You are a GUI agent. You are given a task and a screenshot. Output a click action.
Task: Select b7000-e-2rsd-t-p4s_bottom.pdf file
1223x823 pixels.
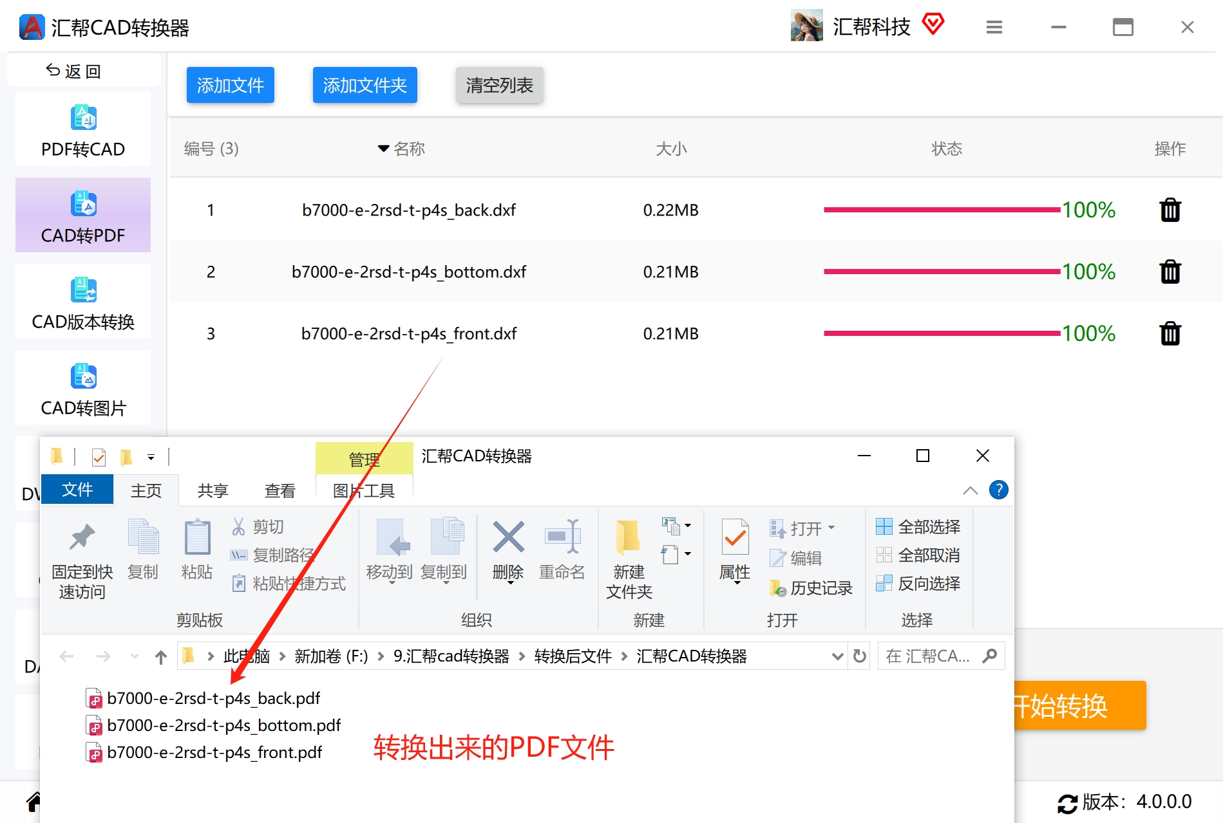(213, 725)
